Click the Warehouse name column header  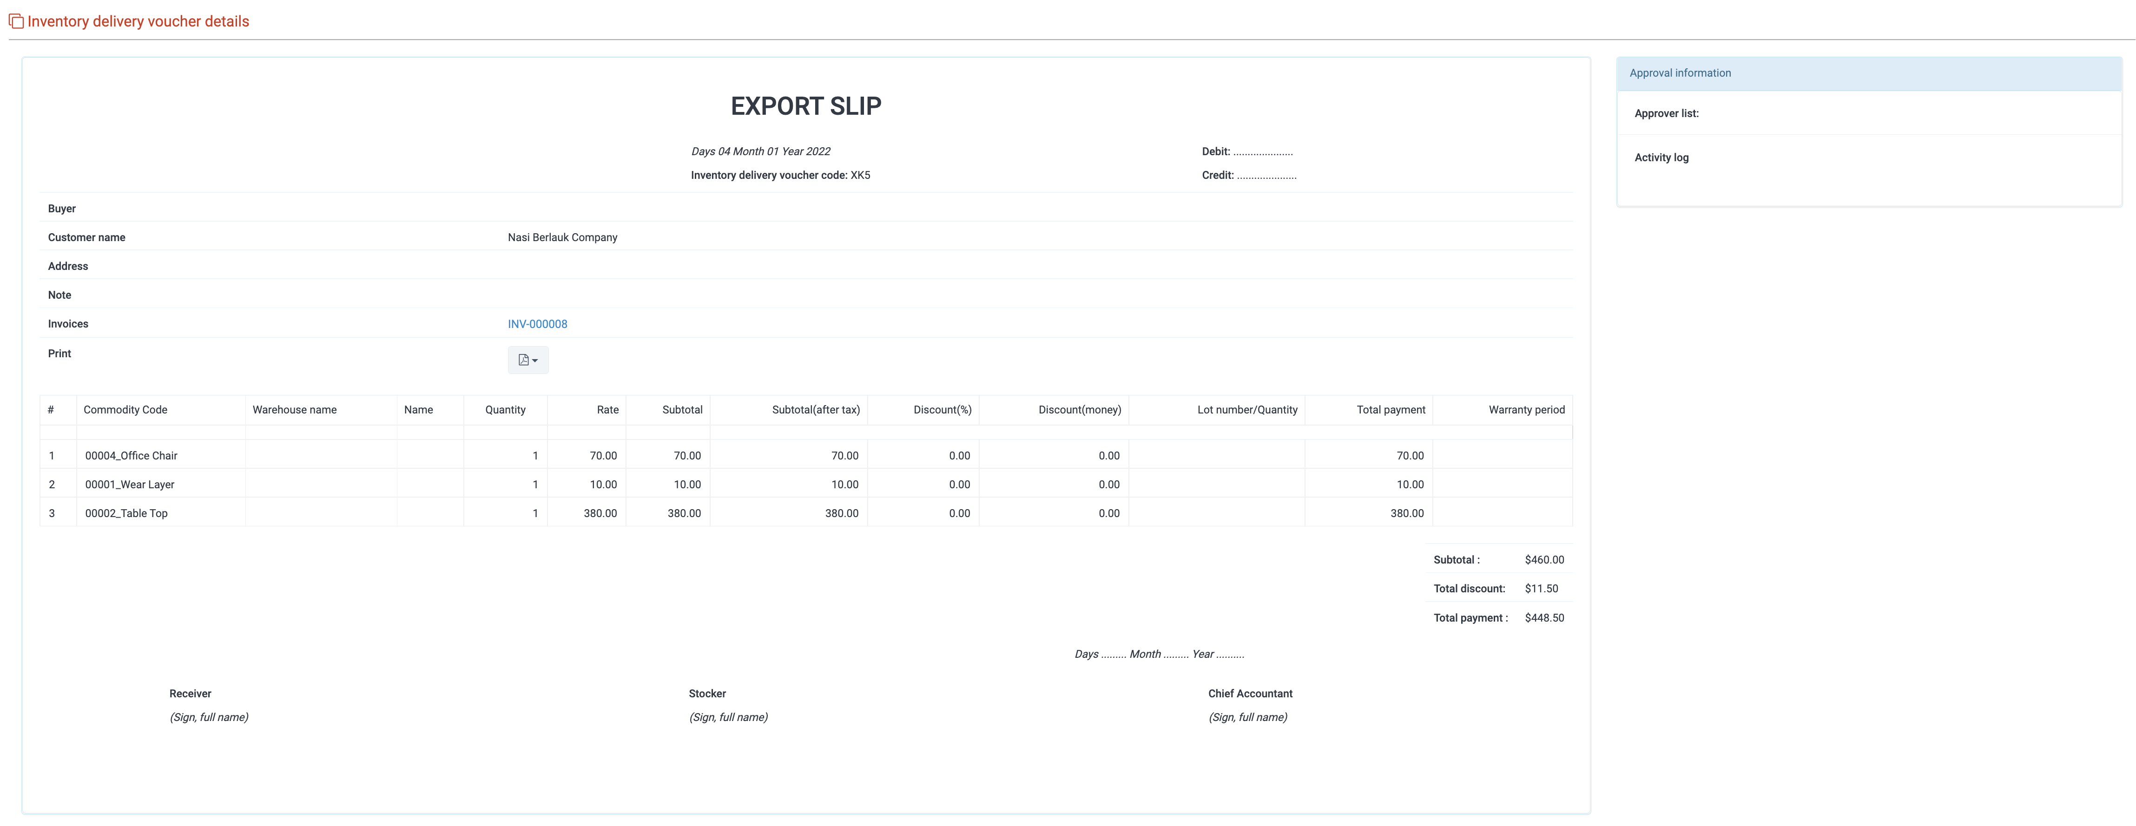(294, 410)
